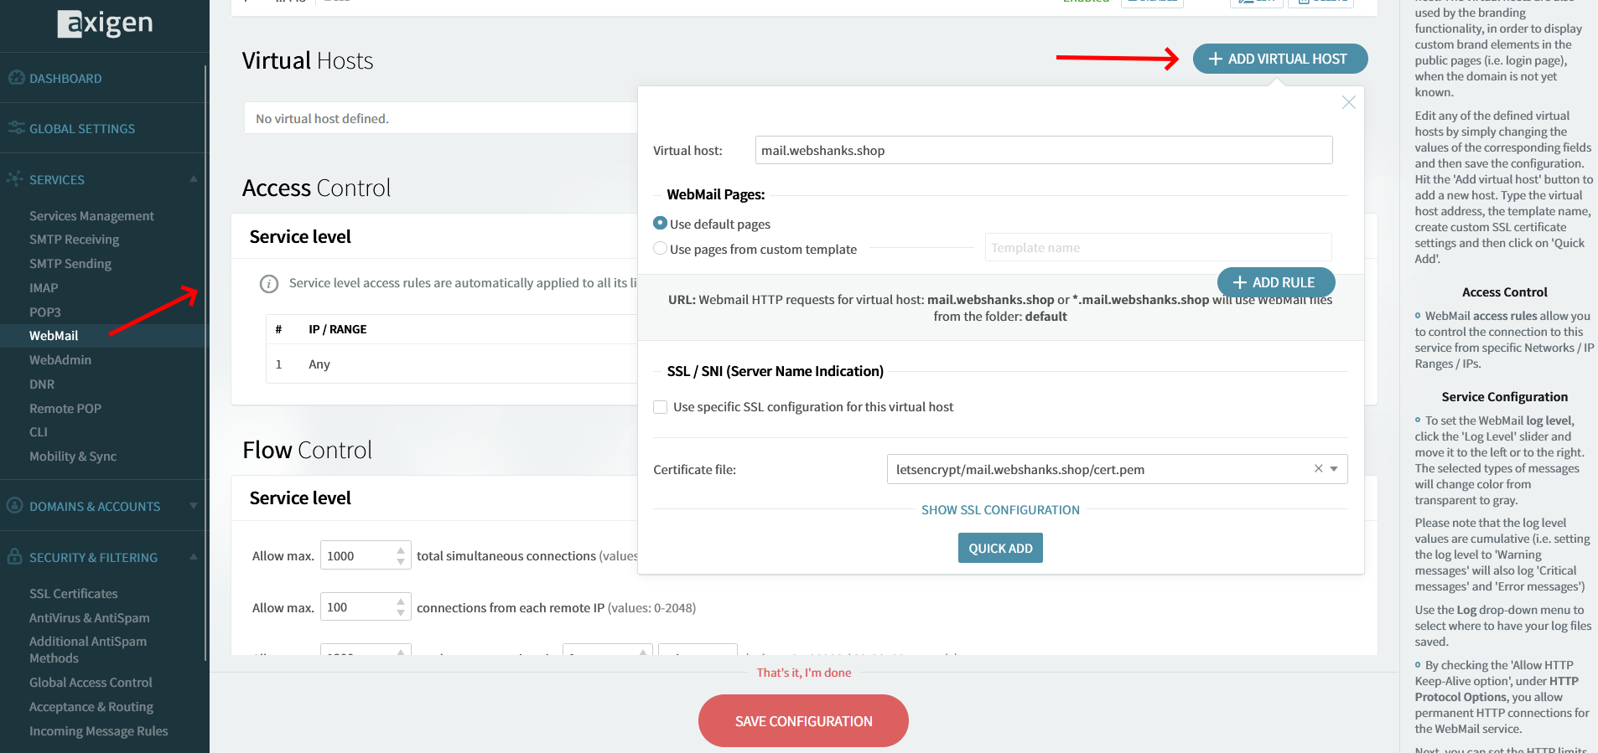Expand the Domains & Accounts section arrow
Image resolution: width=1598 pixels, height=753 pixels.
coord(194,506)
